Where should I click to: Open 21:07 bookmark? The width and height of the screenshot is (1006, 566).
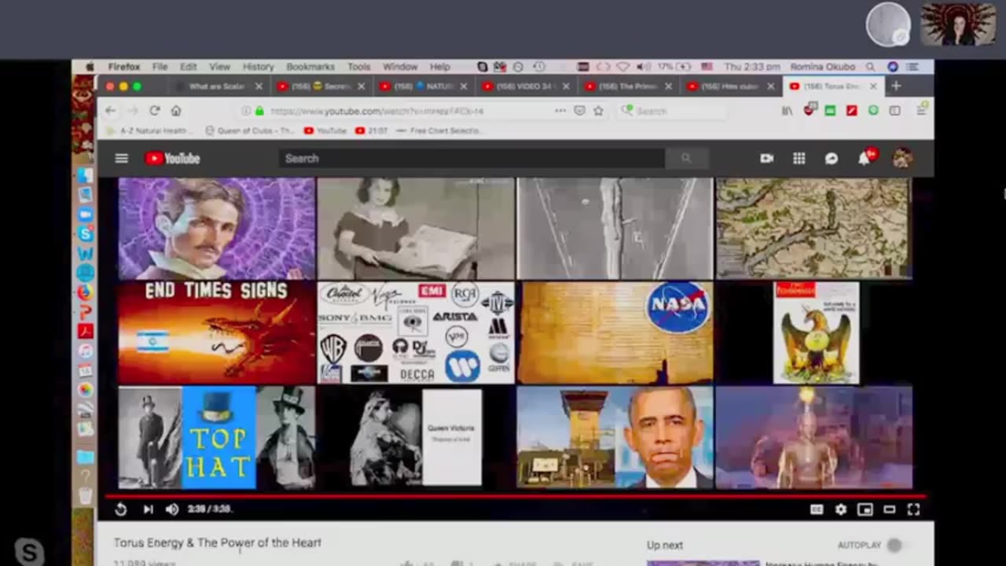(x=372, y=130)
